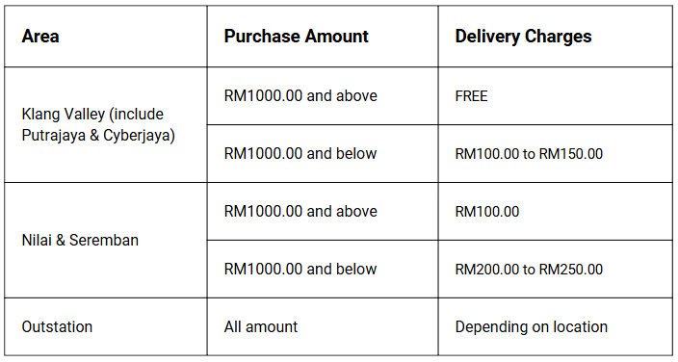Click the Delivery Charges column header
The image size is (678, 362).
pyautogui.click(x=555, y=37)
